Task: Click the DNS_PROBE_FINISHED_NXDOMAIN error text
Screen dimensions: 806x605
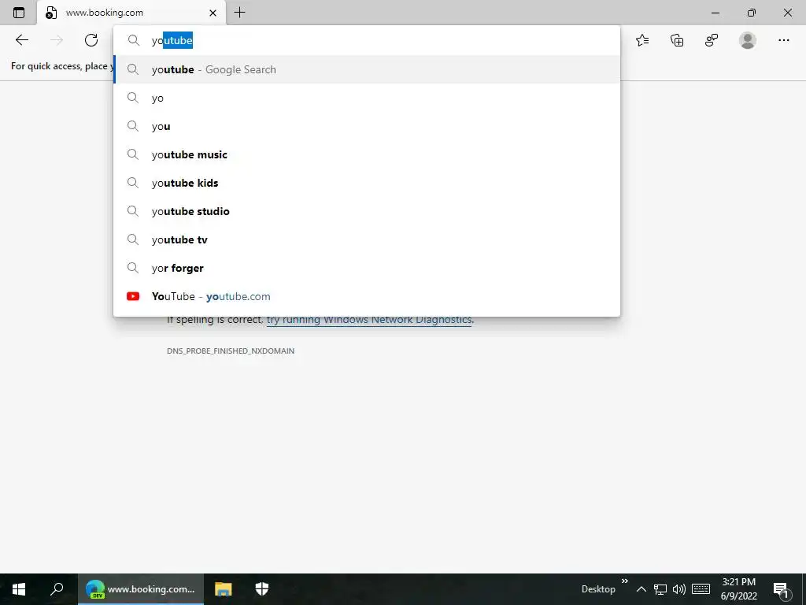Action: point(231,351)
